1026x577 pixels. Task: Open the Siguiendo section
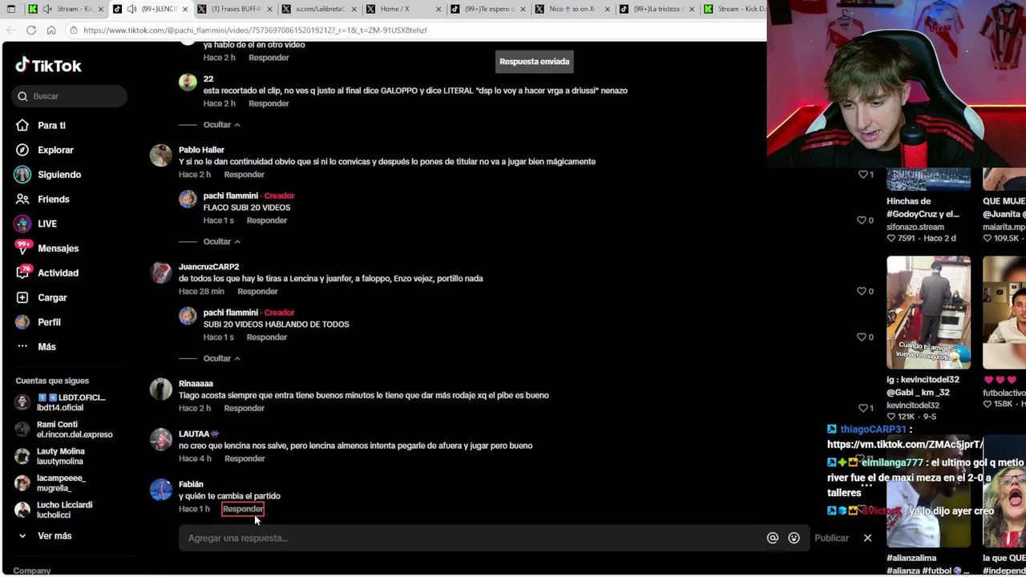[x=59, y=175]
